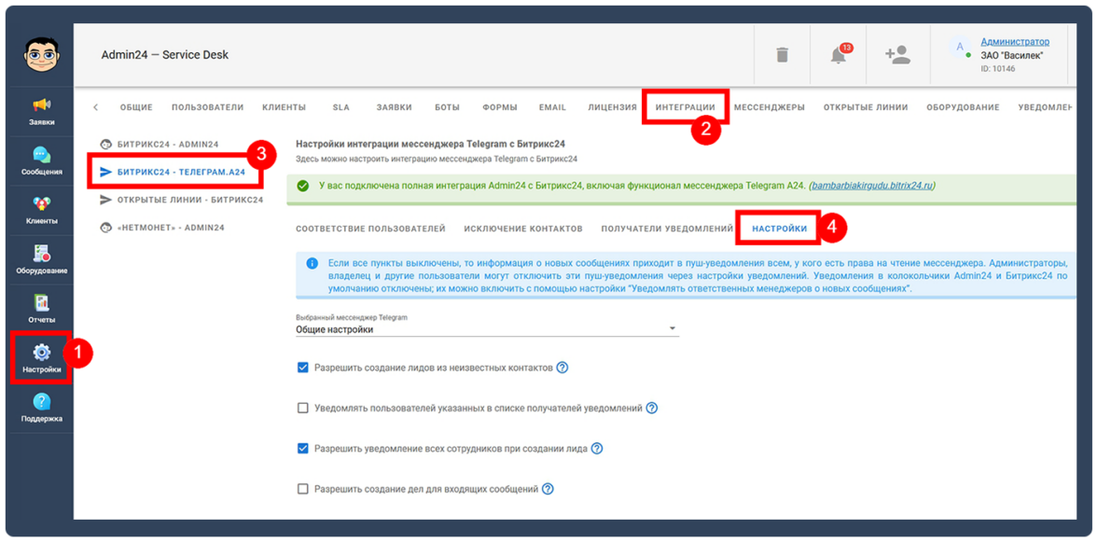
Task: Click the green check icon in success banner
Action: (x=303, y=187)
